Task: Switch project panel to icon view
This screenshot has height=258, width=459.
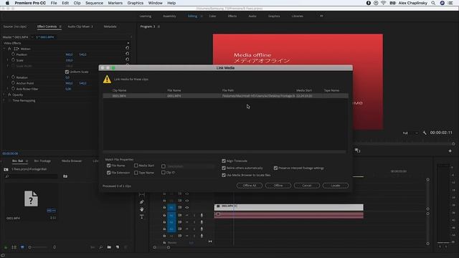Action: coord(22,247)
